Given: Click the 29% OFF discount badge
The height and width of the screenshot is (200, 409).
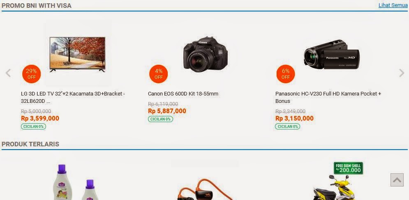Looking at the screenshot, I should [32, 74].
